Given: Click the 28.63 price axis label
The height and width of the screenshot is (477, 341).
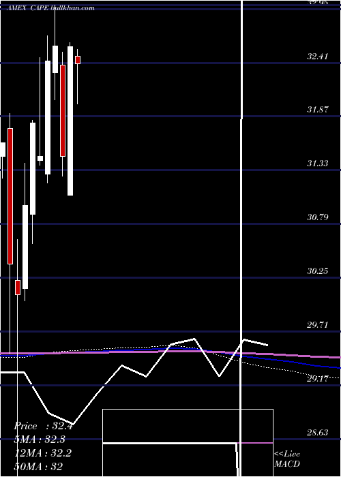Looking at the screenshot, I should [318, 432].
